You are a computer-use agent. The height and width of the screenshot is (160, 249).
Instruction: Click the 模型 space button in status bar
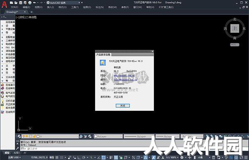point(52,158)
